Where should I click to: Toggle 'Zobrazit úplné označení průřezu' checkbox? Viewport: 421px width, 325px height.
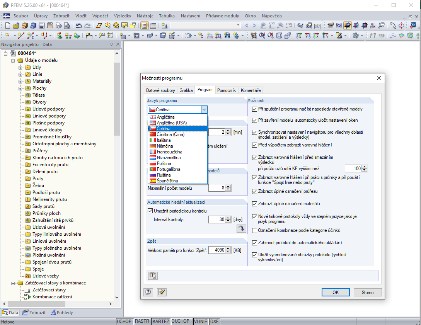254,192
